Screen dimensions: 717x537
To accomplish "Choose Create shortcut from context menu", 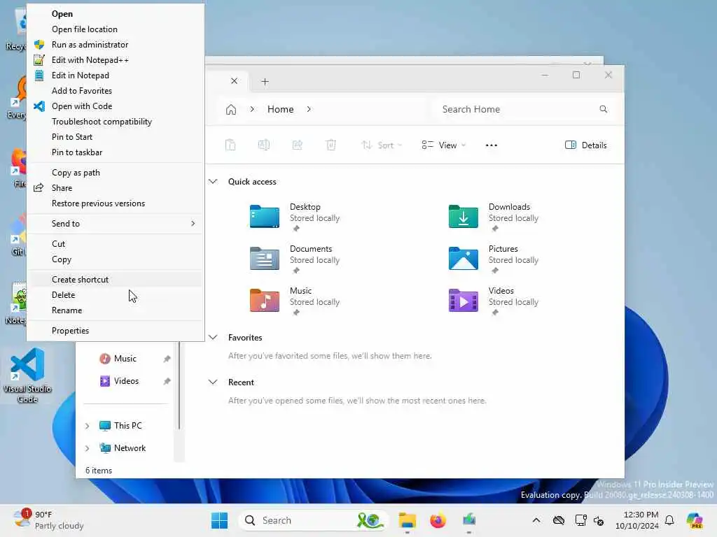I will click(116, 280).
